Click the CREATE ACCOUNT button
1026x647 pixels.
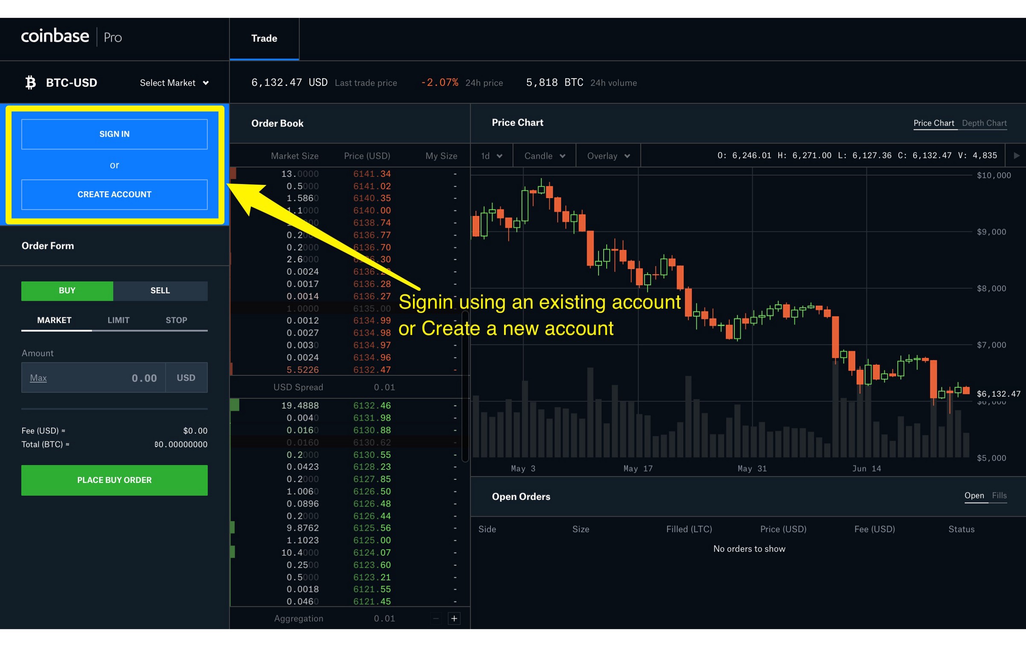(114, 195)
